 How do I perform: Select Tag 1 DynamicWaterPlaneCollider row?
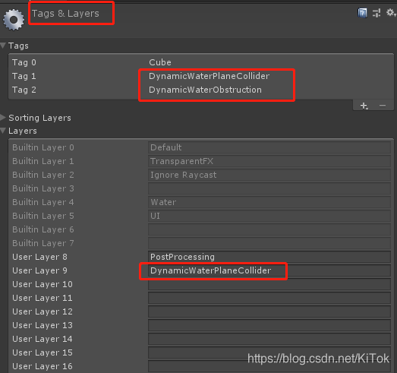pos(201,76)
